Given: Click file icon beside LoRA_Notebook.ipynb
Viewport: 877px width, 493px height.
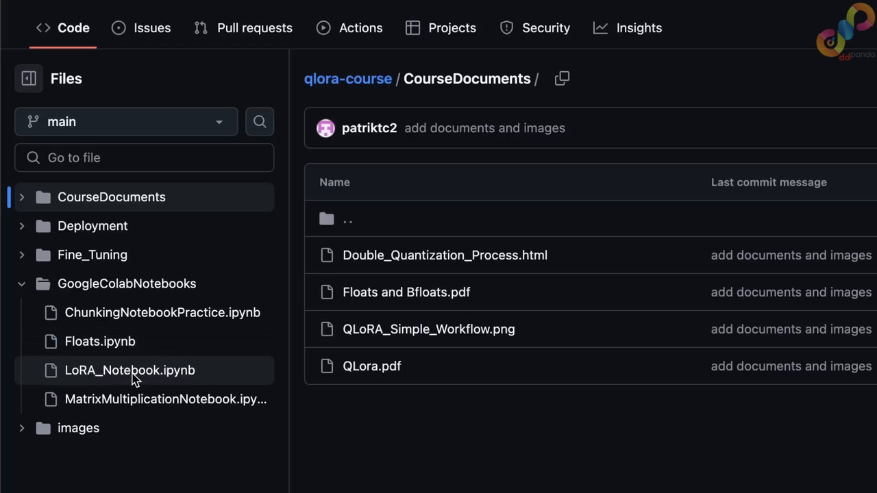Looking at the screenshot, I should tap(51, 370).
